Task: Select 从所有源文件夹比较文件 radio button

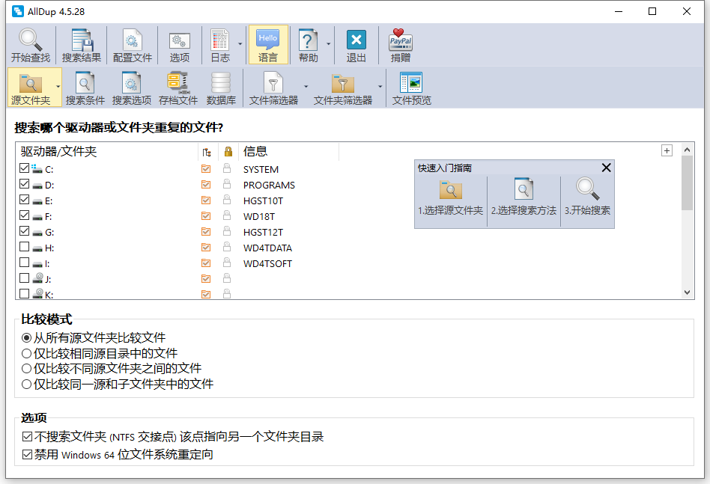Action: [x=27, y=338]
